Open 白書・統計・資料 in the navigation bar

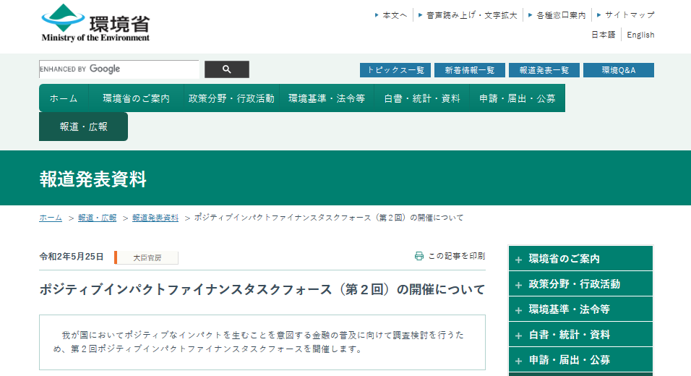tap(421, 98)
